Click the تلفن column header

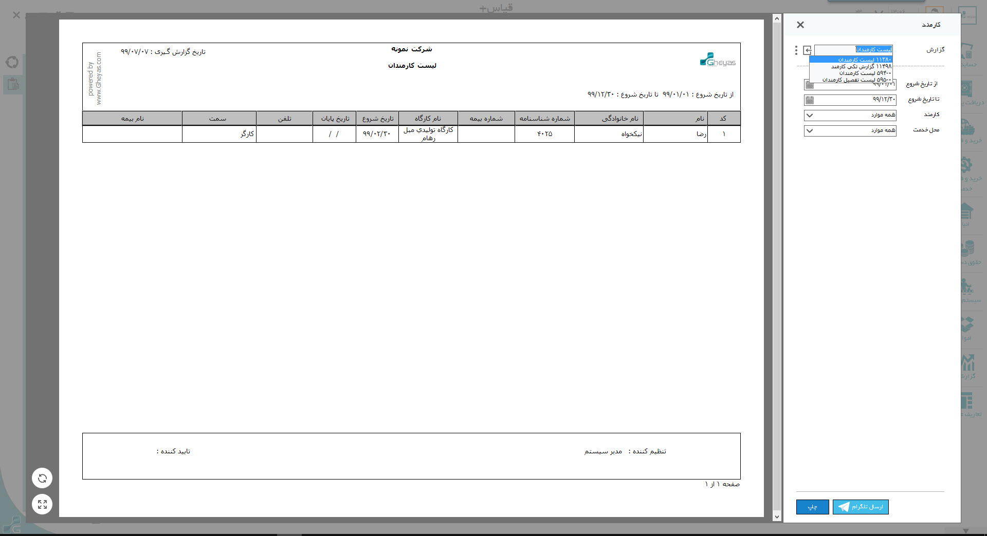click(284, 118)
